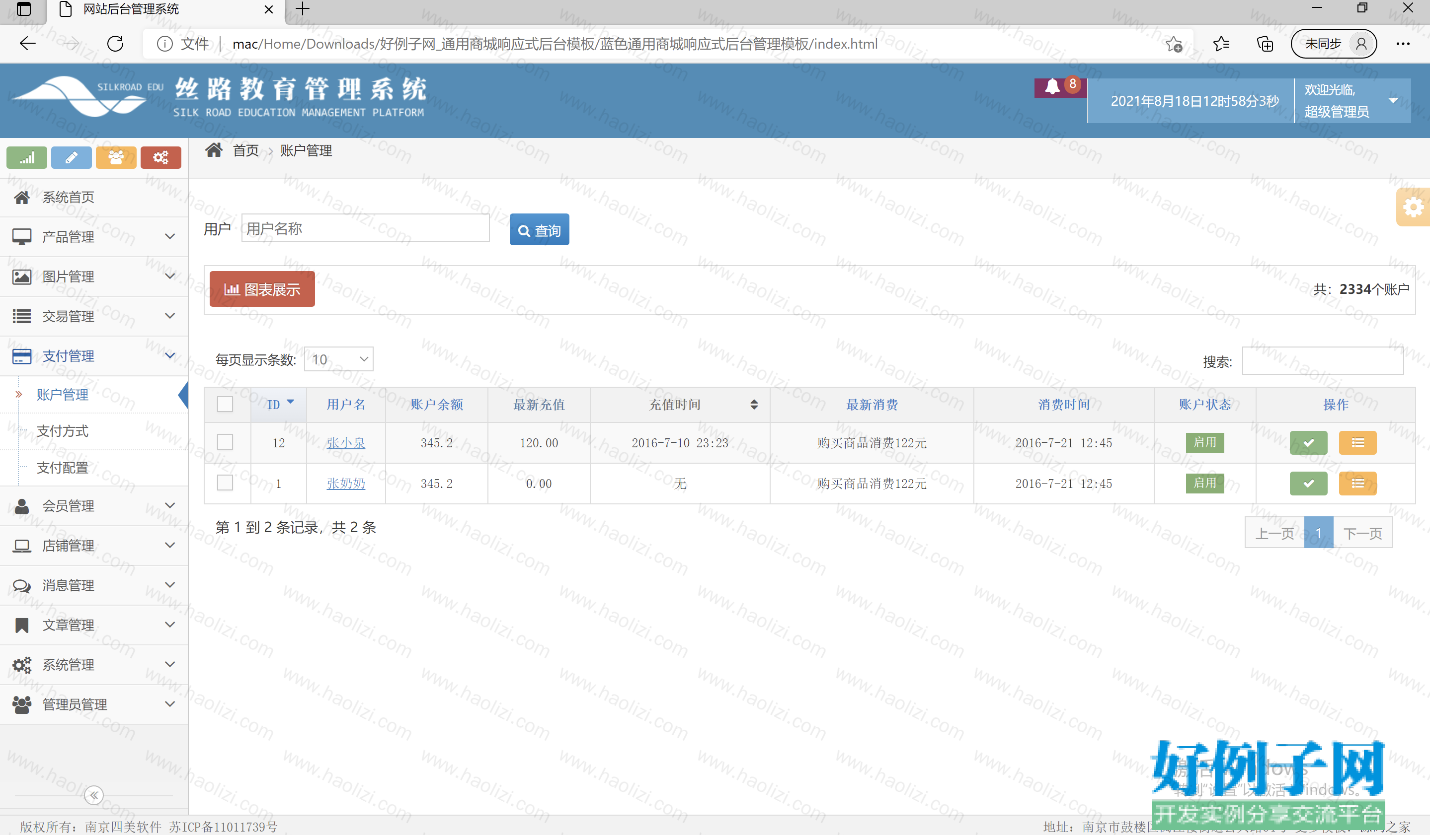Image resolution: width=1430 pixels, height=835 pixels.
Task: Sort table by 充值时间 column
Action: tap(680, 404)
